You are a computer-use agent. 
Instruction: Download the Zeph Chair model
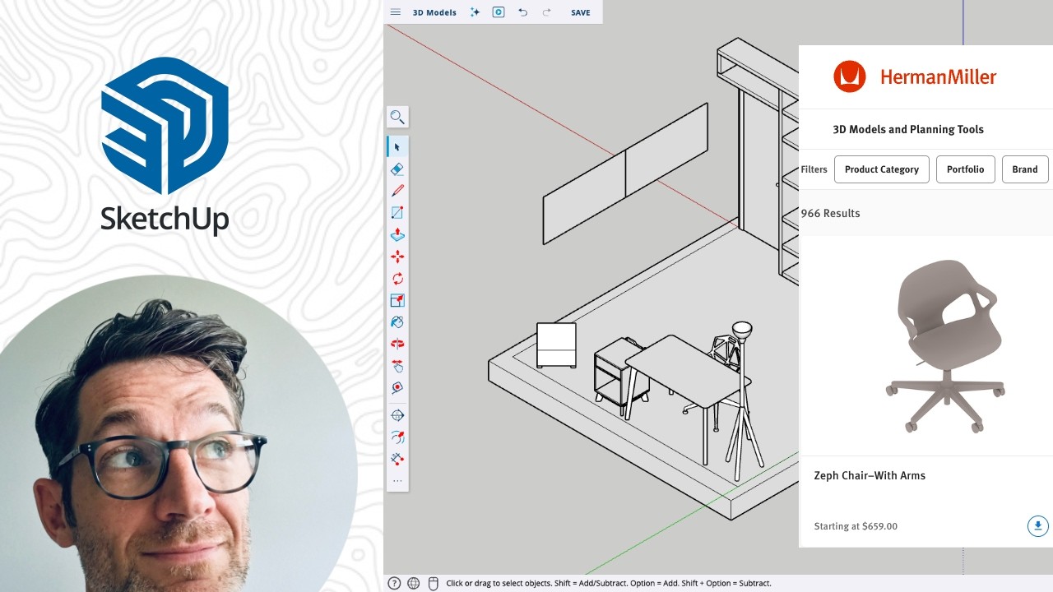(1038, 526)
